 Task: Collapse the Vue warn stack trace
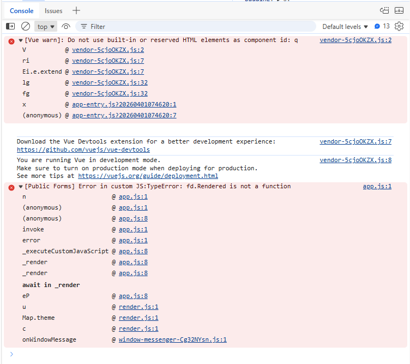pos(21,40)
